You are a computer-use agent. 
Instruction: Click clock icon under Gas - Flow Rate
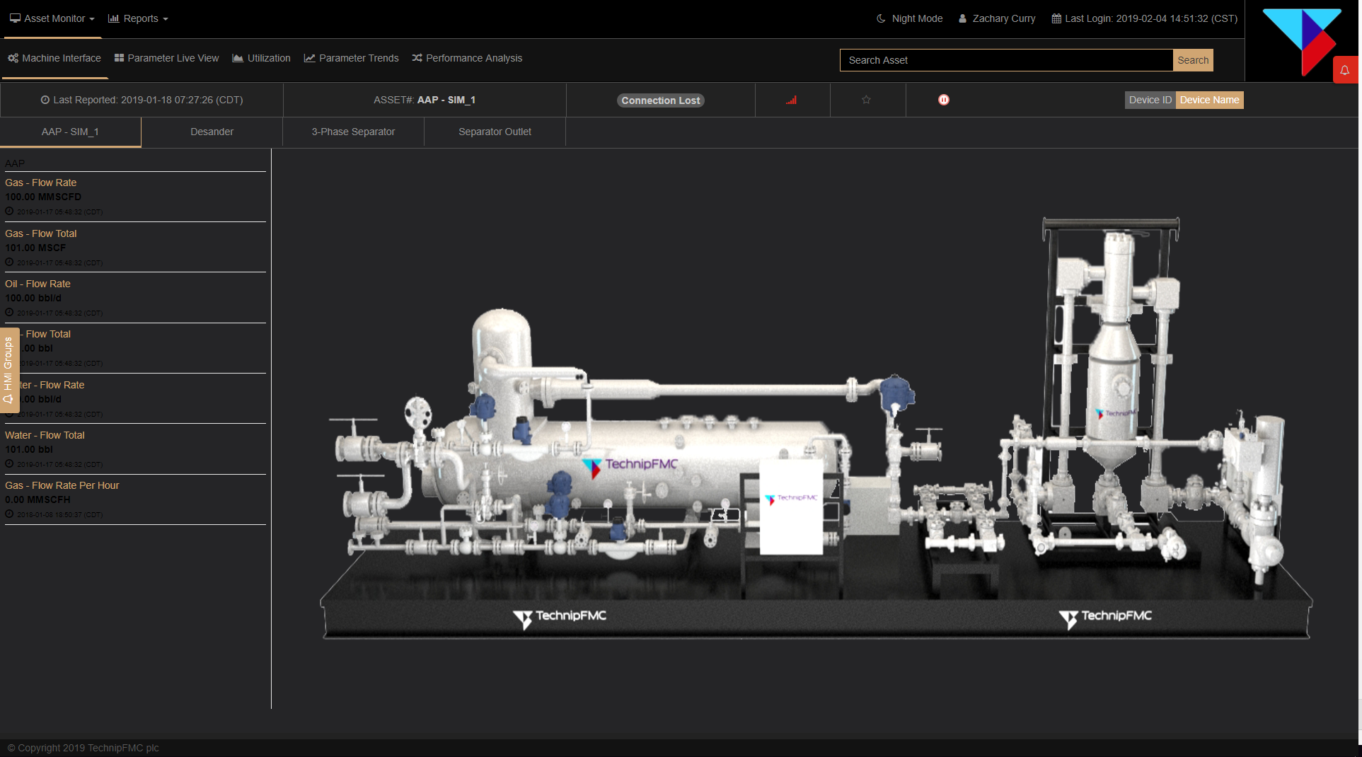[9, 211]
